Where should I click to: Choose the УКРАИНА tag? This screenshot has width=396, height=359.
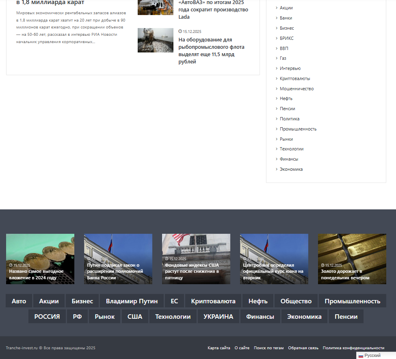[x=218, y=316]
